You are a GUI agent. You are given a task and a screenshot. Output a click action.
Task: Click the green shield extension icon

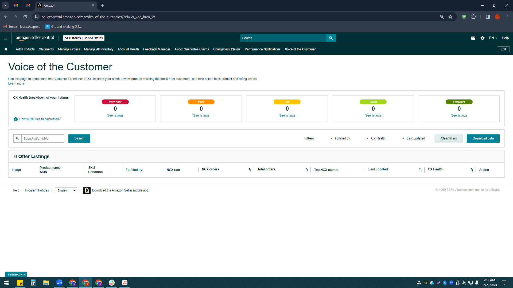click(x=464, y=17)
